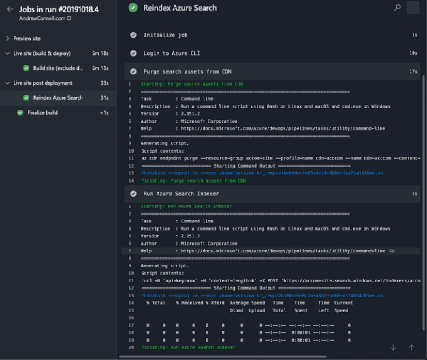Click the copy icon on the Help log line
The image size is (427, 360).
(392, 251)
